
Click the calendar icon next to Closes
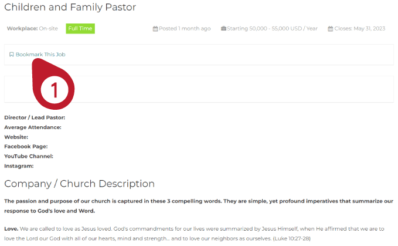click(331, 28)
